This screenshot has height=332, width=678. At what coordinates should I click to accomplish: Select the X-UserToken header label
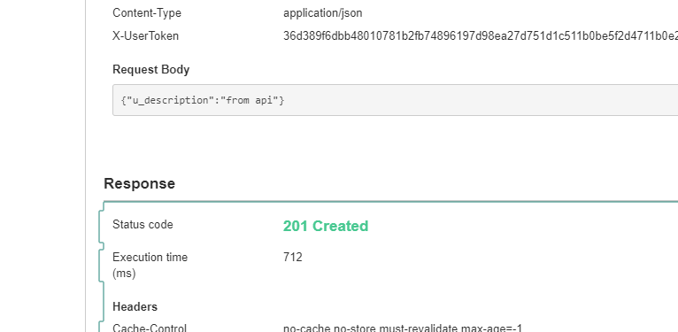(145, 35)
